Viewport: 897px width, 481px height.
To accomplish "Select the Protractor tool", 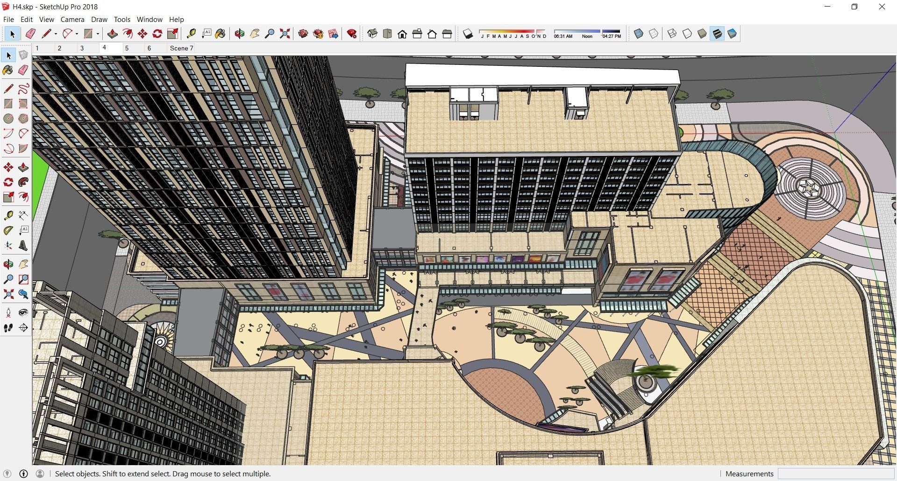I will pos(8,230).
